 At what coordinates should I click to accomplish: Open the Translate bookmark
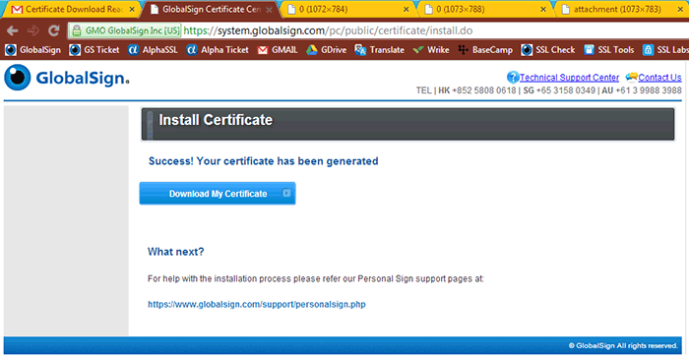click(x=380, y=50)
